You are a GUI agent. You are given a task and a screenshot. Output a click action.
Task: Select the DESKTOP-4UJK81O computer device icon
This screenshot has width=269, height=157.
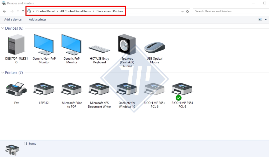click(x=16, y=45)
